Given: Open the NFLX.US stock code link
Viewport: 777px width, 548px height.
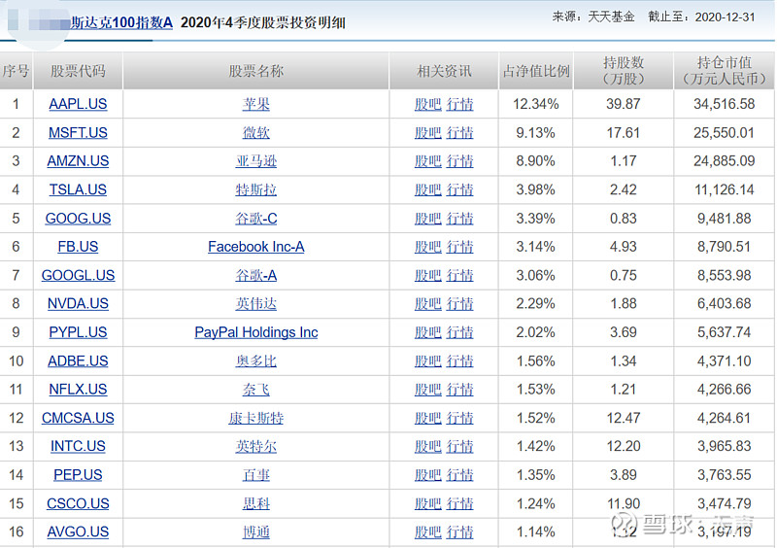Looking at the screenshot, I should point(78,390).
